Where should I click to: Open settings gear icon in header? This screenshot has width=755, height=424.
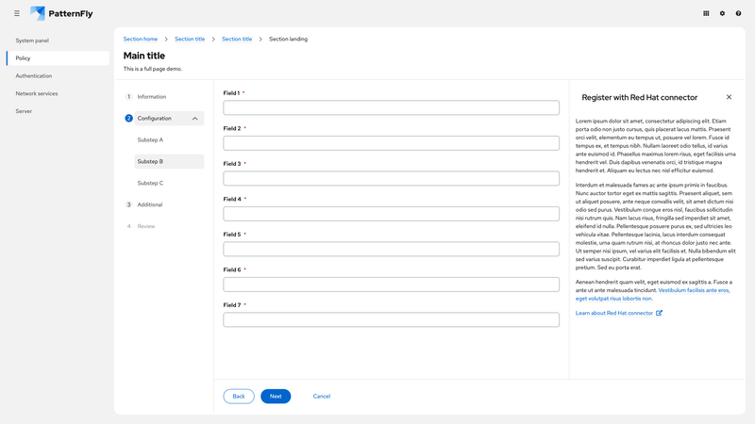pos(722,13)
